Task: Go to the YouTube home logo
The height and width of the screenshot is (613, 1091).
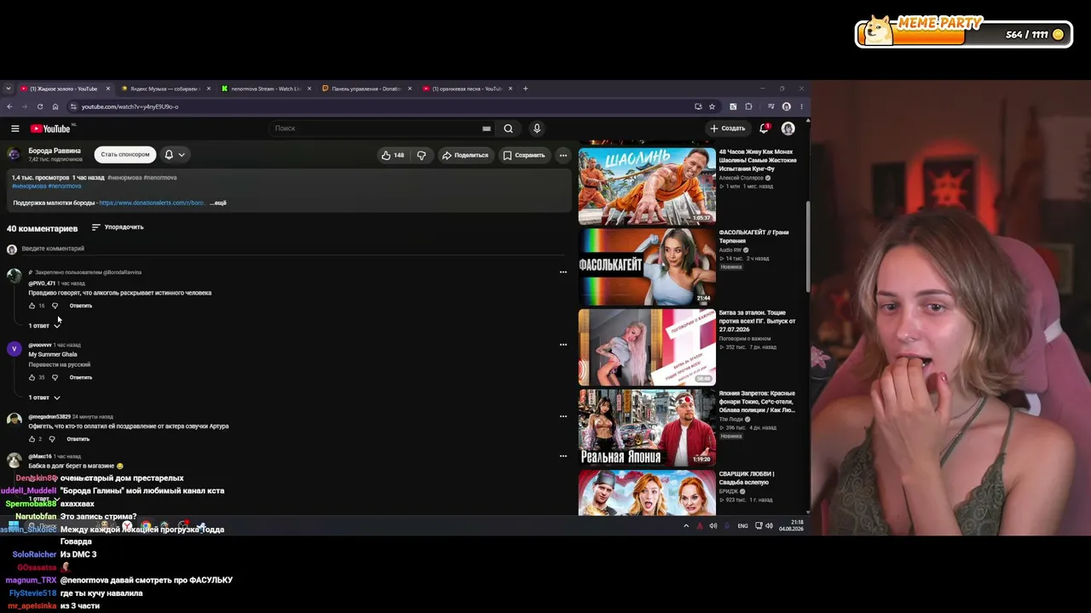Action: (x=50, y=129)
